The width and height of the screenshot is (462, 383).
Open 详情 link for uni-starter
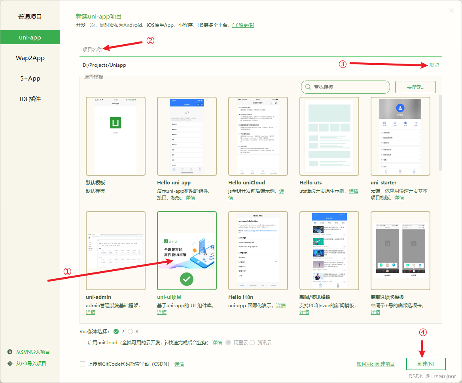tap(399, 198)
